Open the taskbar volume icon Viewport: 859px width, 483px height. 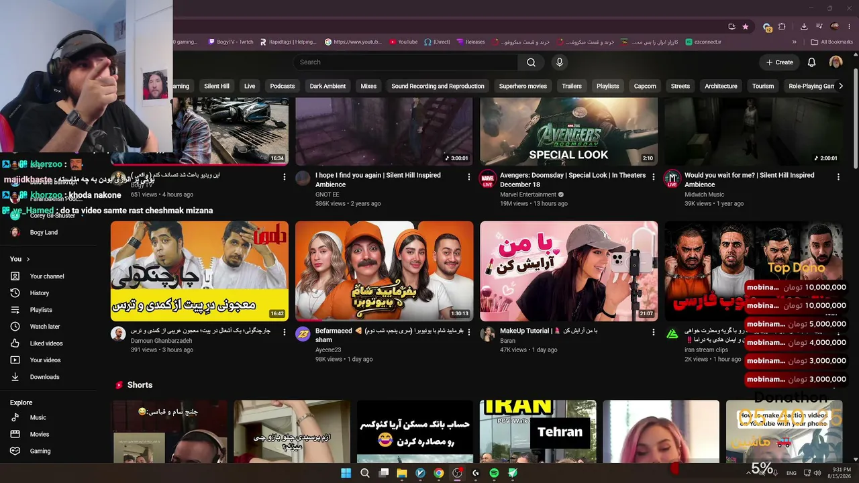click(x=818, y=474)
